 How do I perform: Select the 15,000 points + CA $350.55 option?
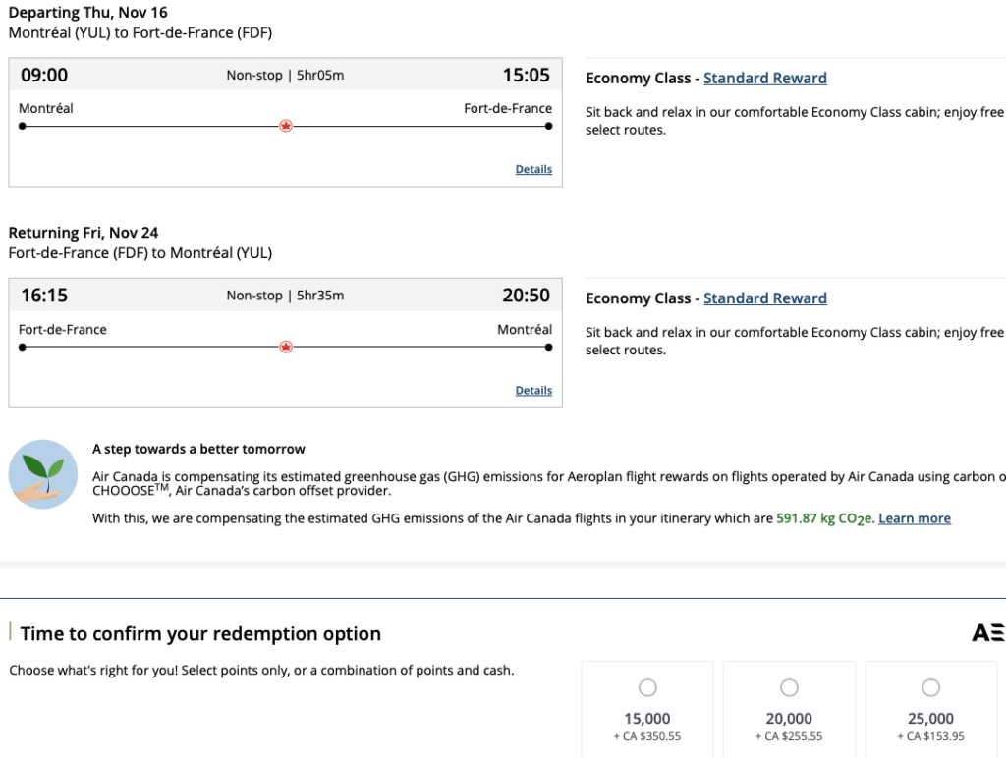647,687
